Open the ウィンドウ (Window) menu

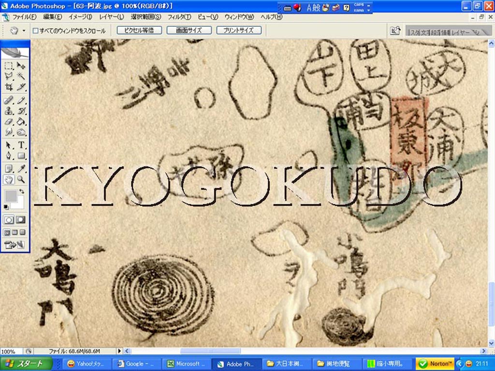click(x=239, y=17)
